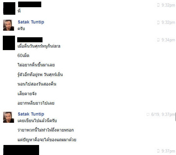The width and height of the screenshot is (176, 155).
Task: Click the blacked-out avatar beside the 9:34pm messages
Action: (9, 43)
